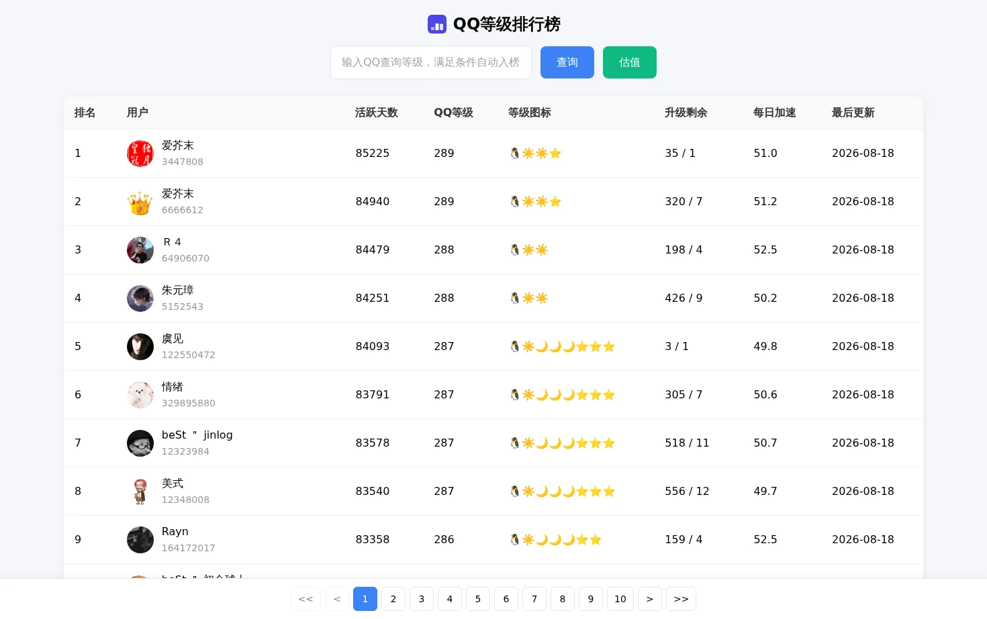Open the crown avatar of user 6666612

pyautogui.click(x=140, y=202)
